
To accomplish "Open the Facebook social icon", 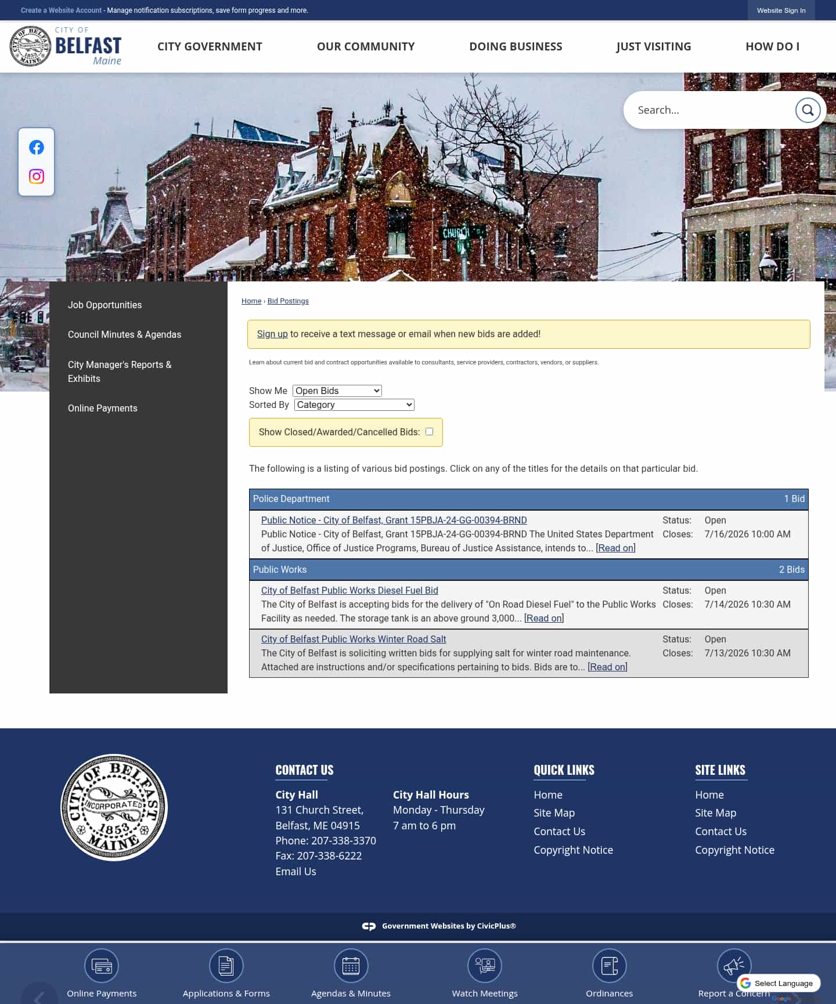I will [37, 147].
